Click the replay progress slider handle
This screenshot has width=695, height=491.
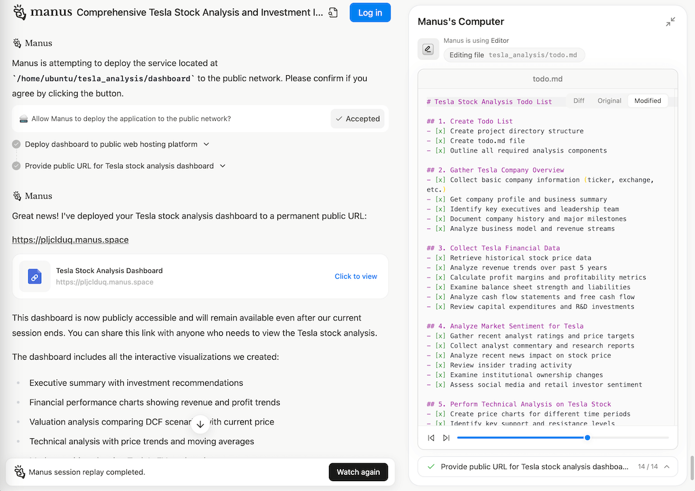(587, 438)
